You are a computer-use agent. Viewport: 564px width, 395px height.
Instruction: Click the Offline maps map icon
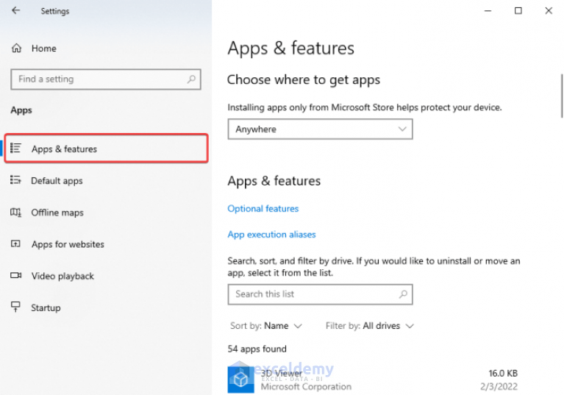pos(16,213)
